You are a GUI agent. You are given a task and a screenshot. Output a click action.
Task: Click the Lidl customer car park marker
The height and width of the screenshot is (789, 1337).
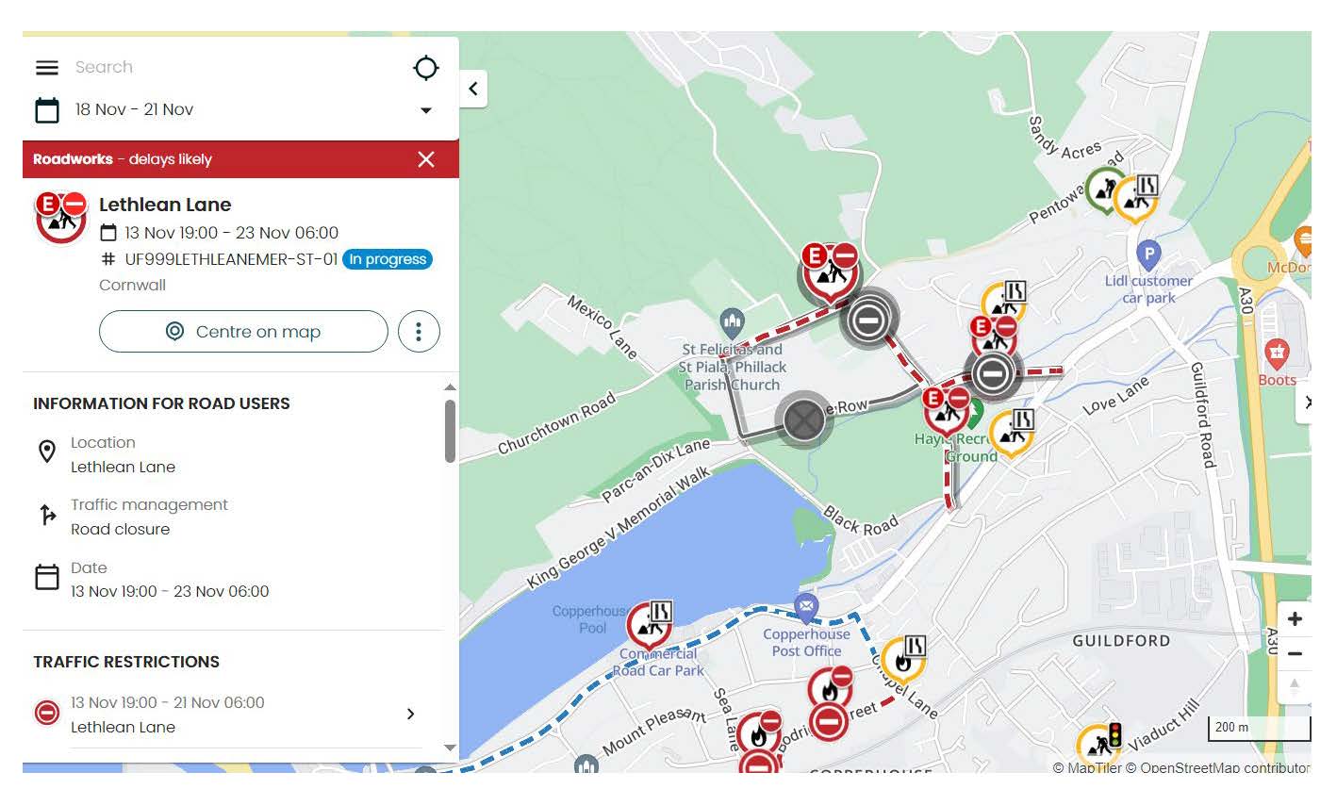[x=1147, y=255]
